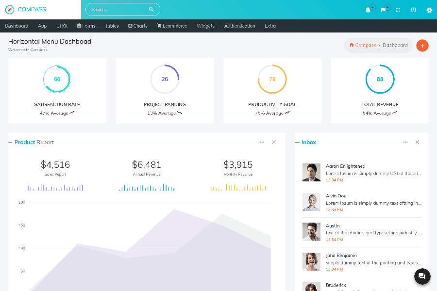The image size is (437, 291).
Task: Collapse the Inbox panel
Action: tap(298, 142)
